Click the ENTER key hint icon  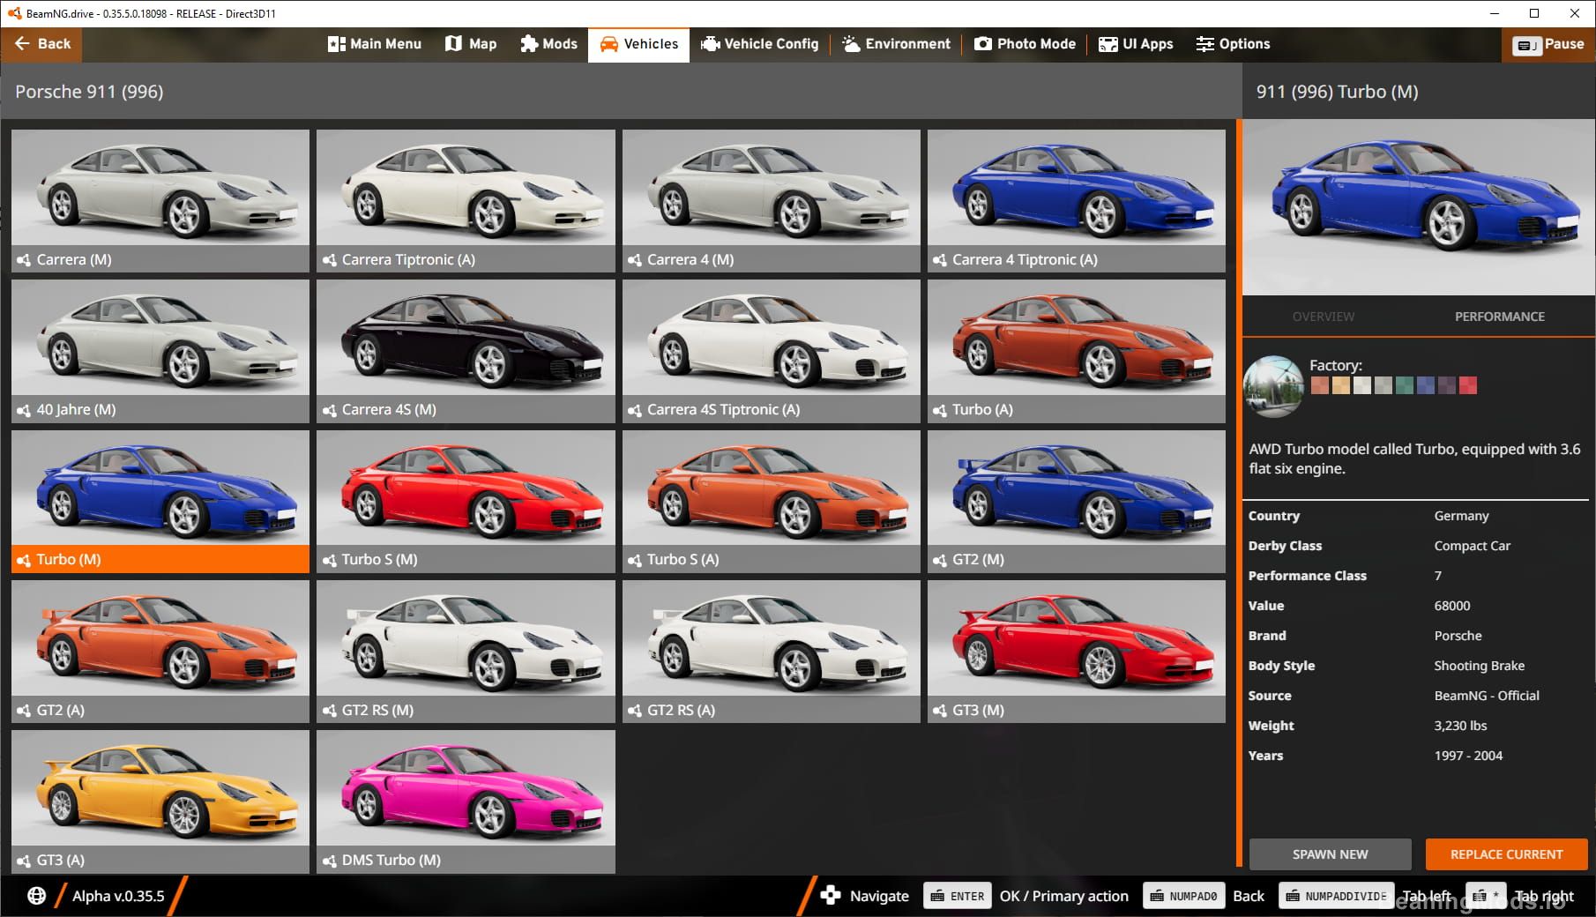tap(958, 896)
